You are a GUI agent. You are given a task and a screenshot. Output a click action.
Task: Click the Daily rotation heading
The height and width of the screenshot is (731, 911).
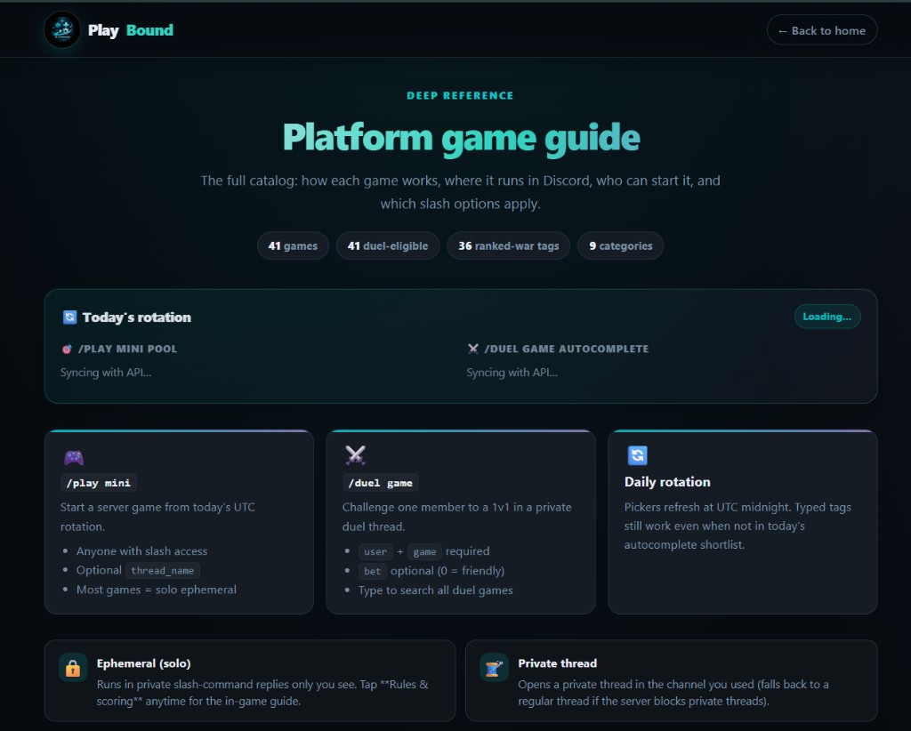click(667, 482)
